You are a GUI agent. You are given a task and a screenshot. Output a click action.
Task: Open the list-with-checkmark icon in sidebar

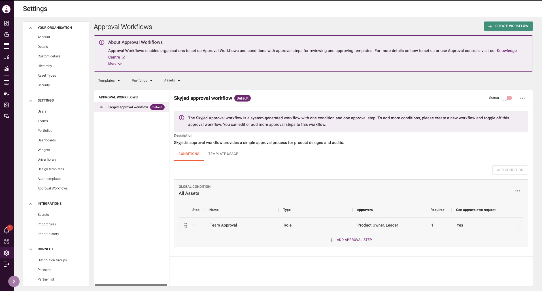[7, 94]
